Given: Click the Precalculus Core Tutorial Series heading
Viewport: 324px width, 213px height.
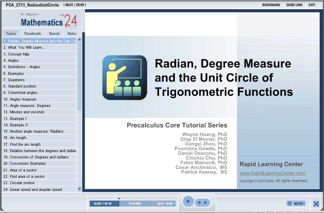Looking at the screenshot, I should click(177, 125).
